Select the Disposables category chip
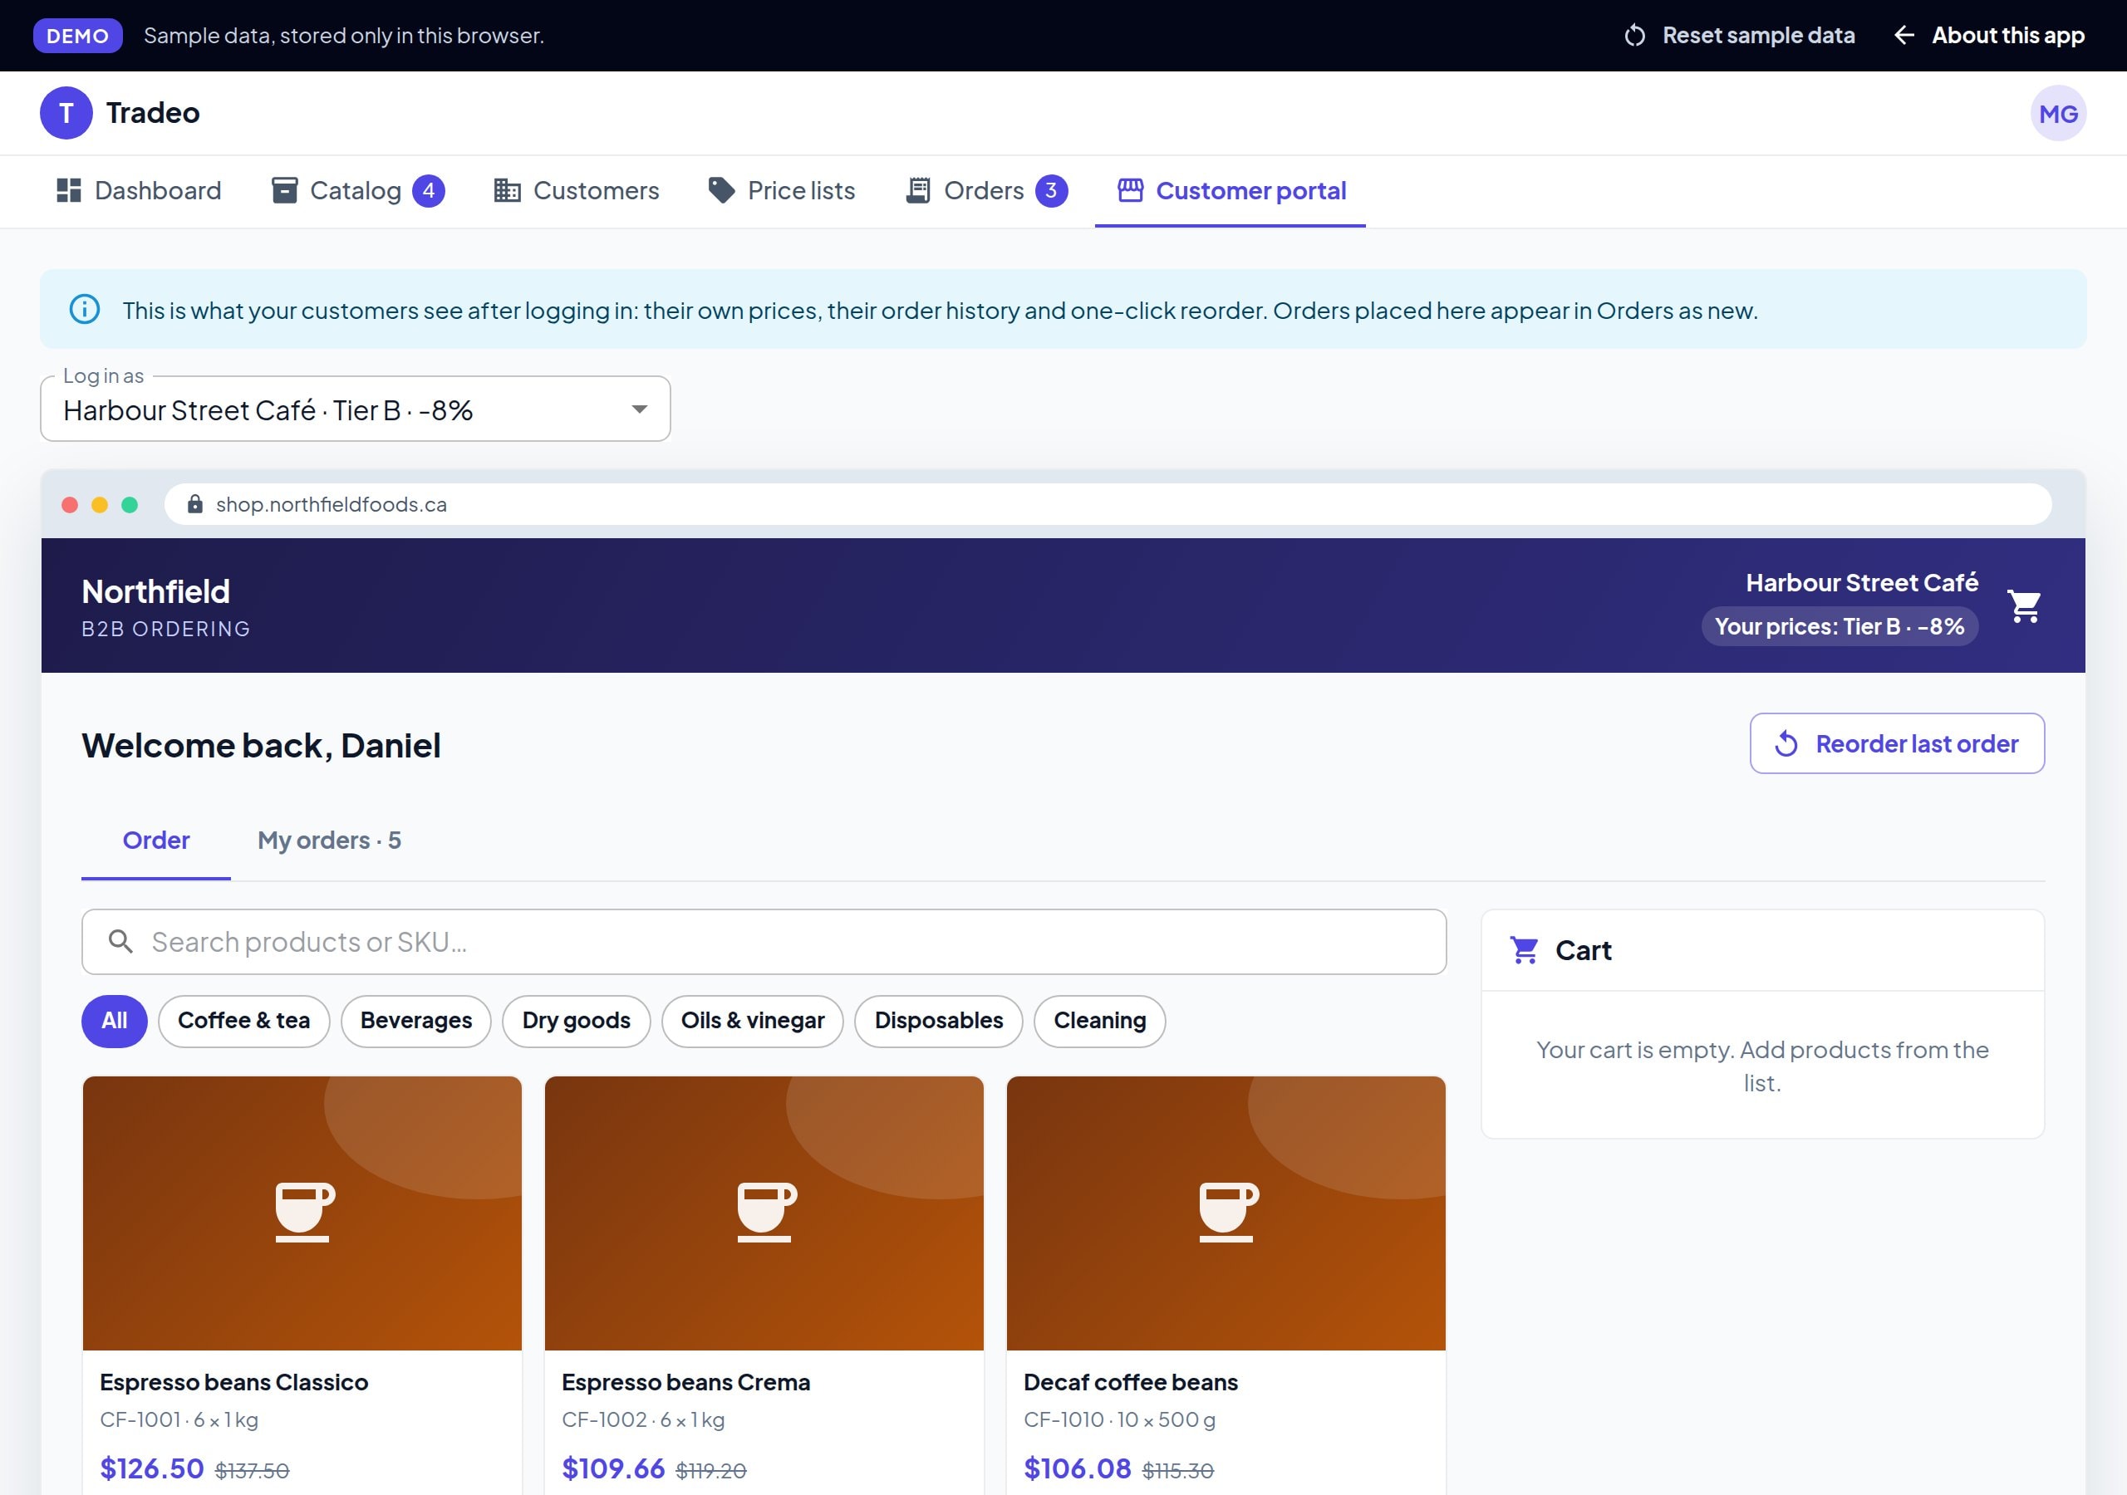 (x=938, y=1021)
